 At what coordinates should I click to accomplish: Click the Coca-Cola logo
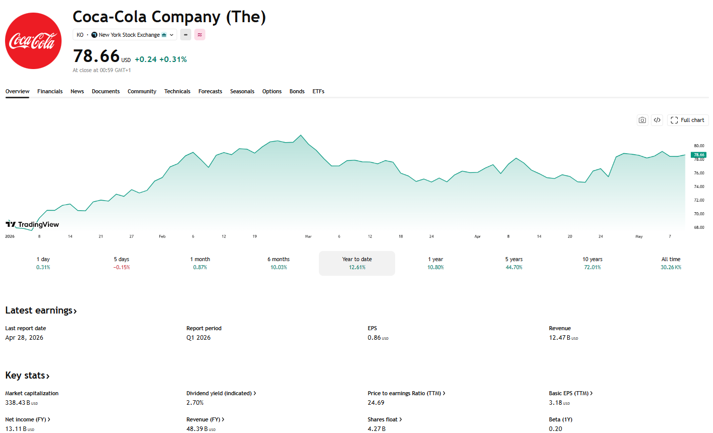[33, 41]
